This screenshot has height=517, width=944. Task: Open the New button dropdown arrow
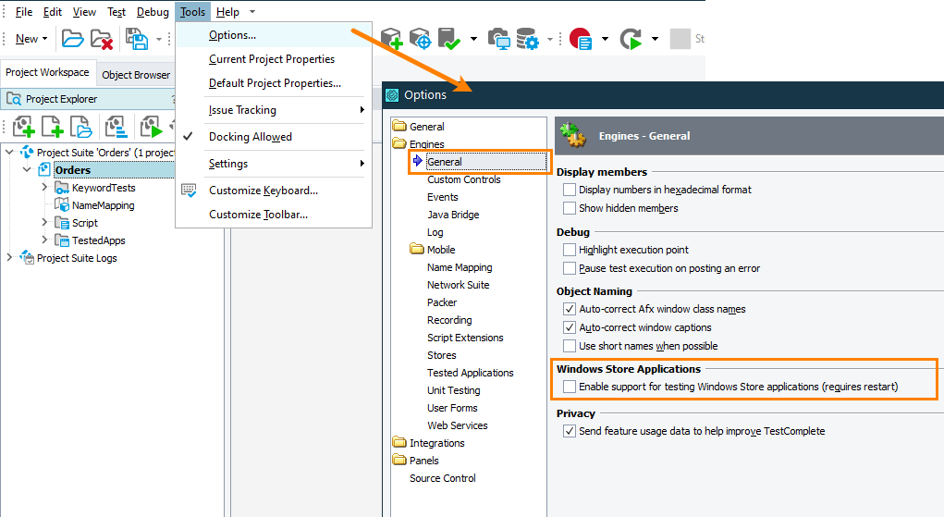pos(44,39)
